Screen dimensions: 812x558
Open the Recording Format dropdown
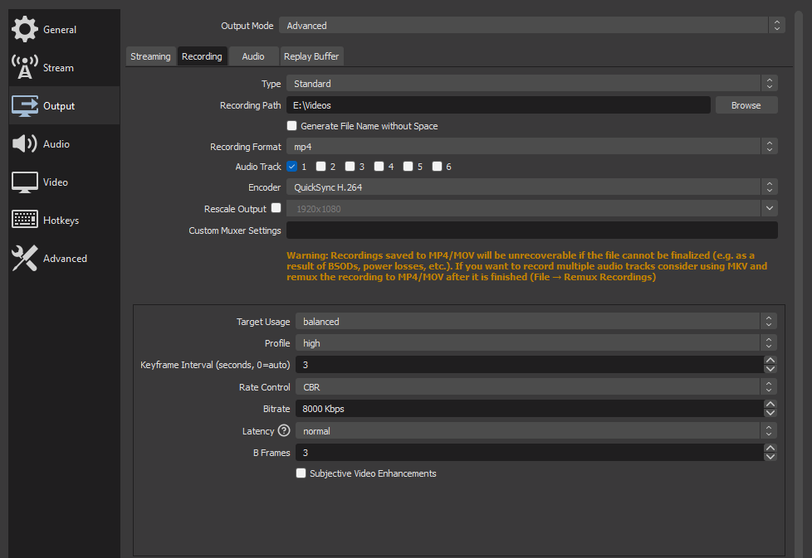(x=531, y=146)
